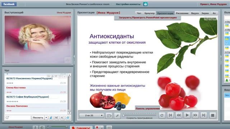Click the chat window icon above the messages
The width and height of the screenshot is (230, 129).
(x=49, y=76)
